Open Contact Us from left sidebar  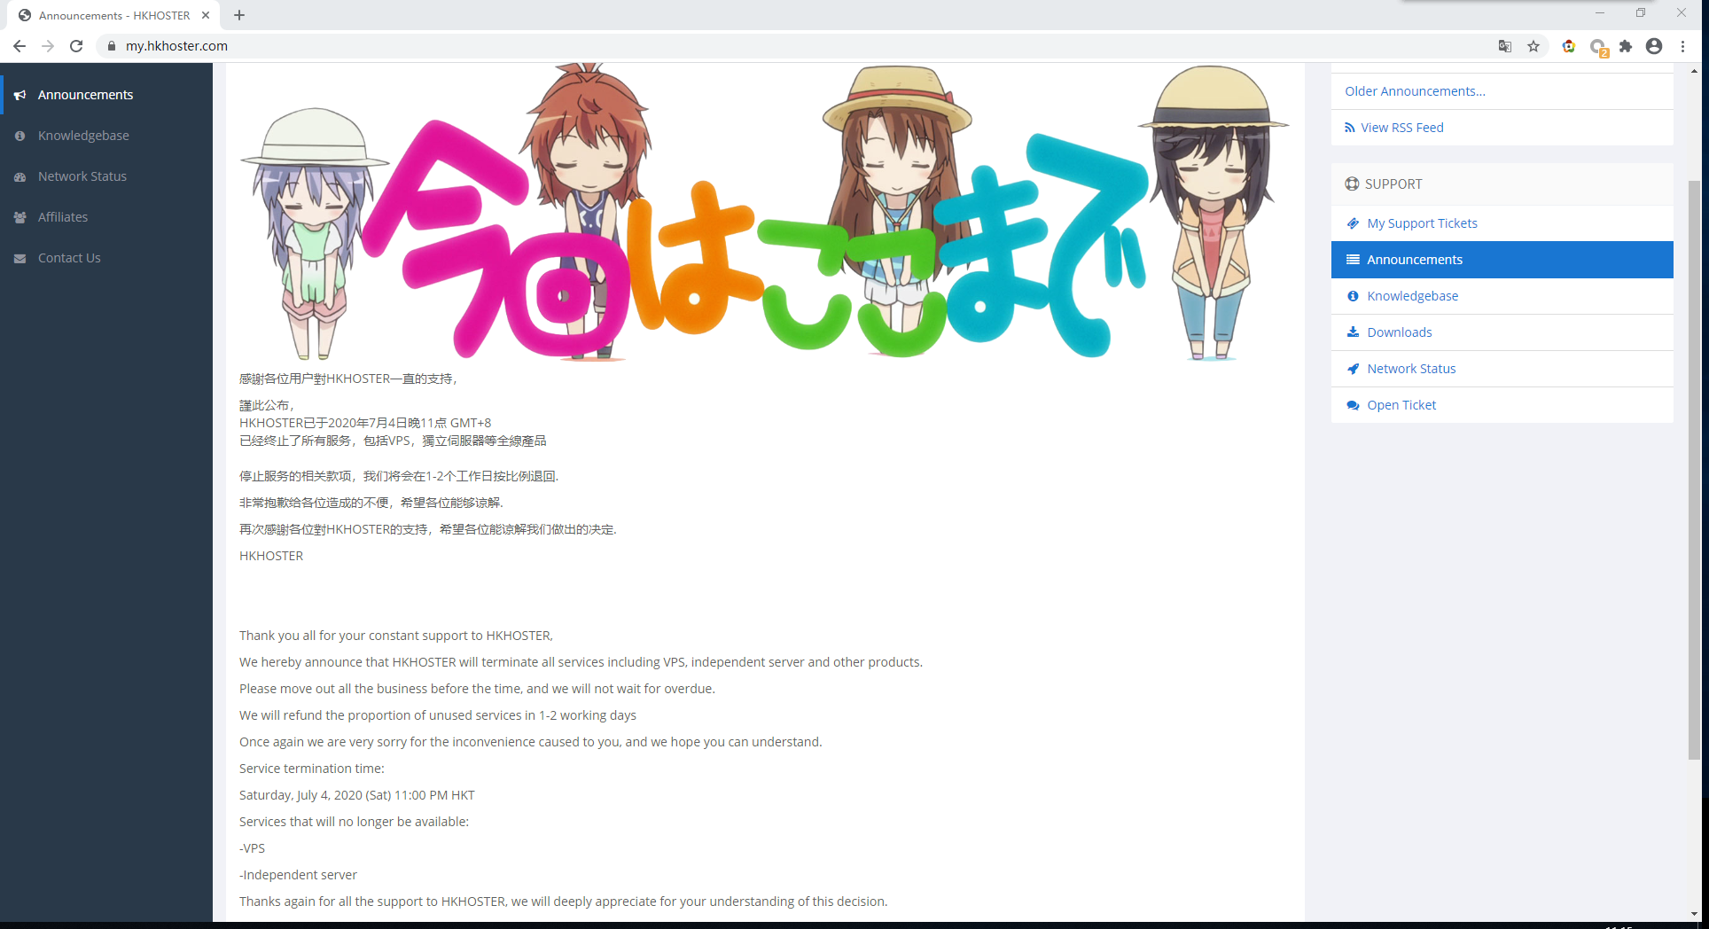(106, 258)
